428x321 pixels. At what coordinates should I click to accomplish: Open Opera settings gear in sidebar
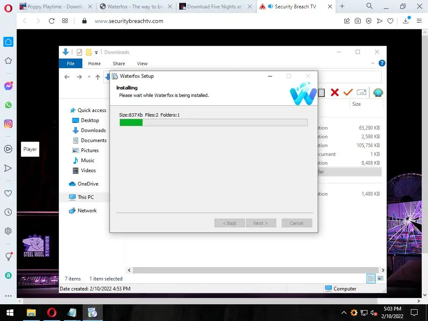pos(8,231)
